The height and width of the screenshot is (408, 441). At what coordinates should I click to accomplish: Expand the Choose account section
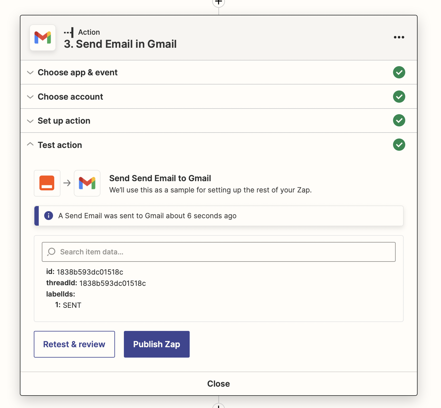point(70,97)
